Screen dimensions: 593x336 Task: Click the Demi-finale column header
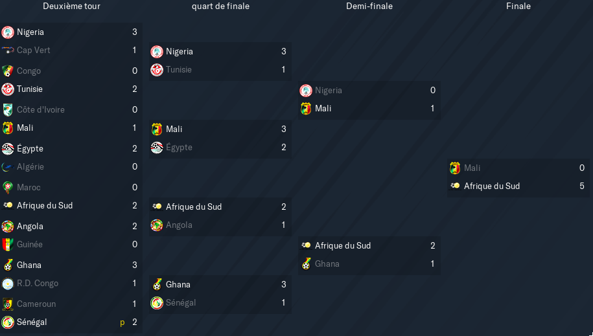pyautogui.click(x=369, y=6)
